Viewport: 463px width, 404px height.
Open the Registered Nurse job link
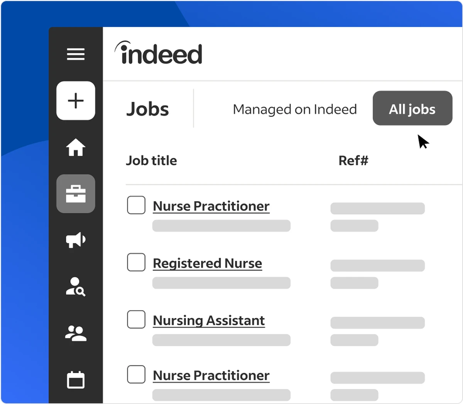tap(207, 263)
